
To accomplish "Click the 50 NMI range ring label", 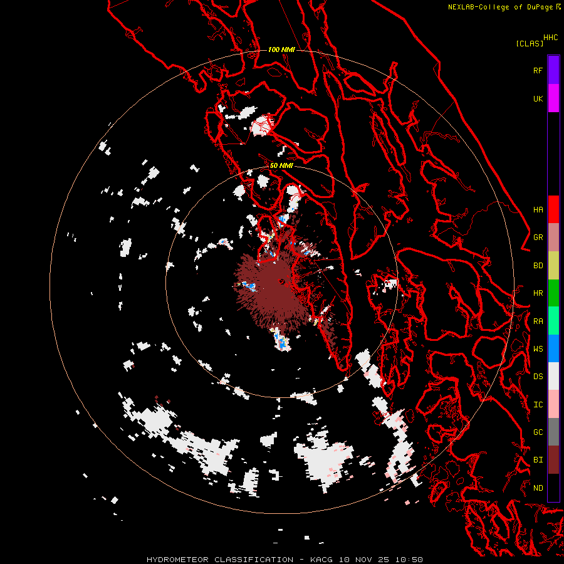I will (281, 165).
